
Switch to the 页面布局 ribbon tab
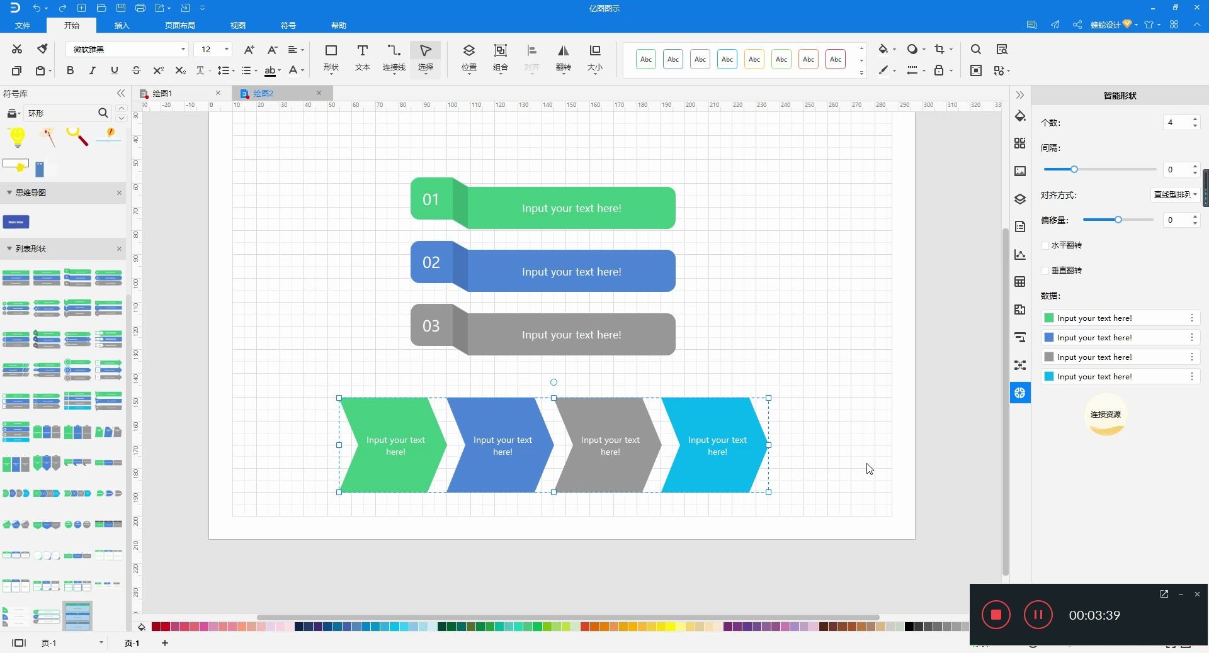click(179, 25)
